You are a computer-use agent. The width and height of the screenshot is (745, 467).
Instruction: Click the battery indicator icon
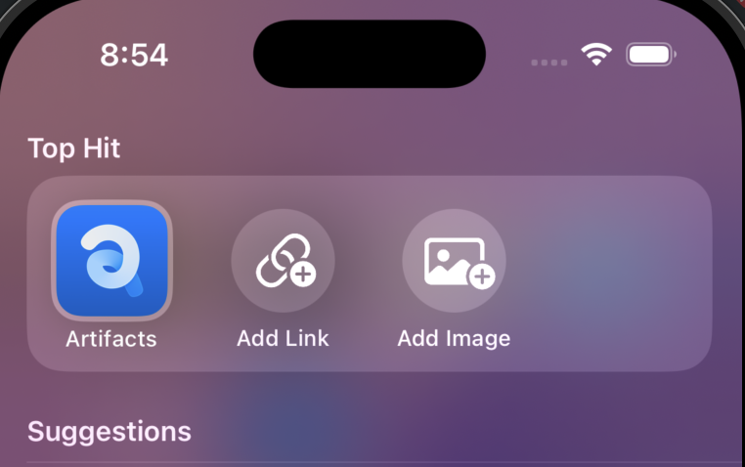coord(651,55)
